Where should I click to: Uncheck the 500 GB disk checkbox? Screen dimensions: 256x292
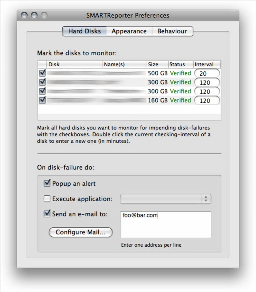click(42, 73)
